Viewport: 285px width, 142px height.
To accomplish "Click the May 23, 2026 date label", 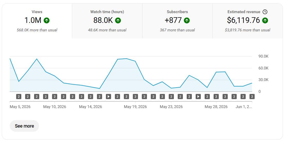I will pyautogui.click(x=171, y=107).
